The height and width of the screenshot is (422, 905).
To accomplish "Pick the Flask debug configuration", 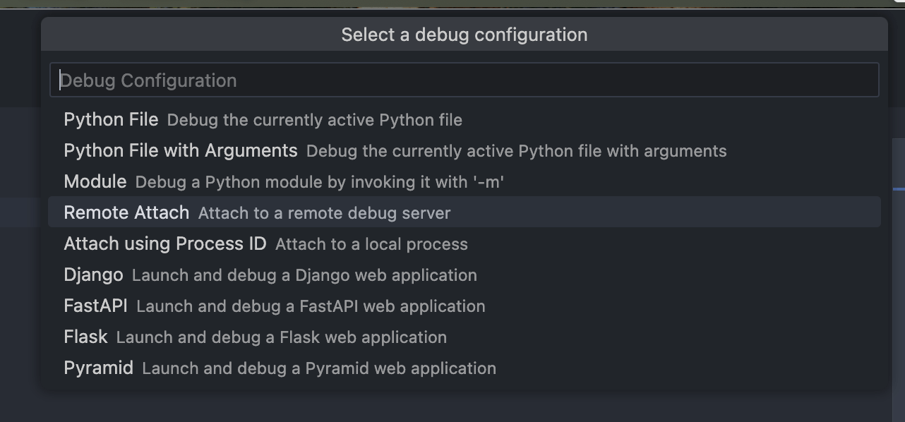I will [85, 337].
